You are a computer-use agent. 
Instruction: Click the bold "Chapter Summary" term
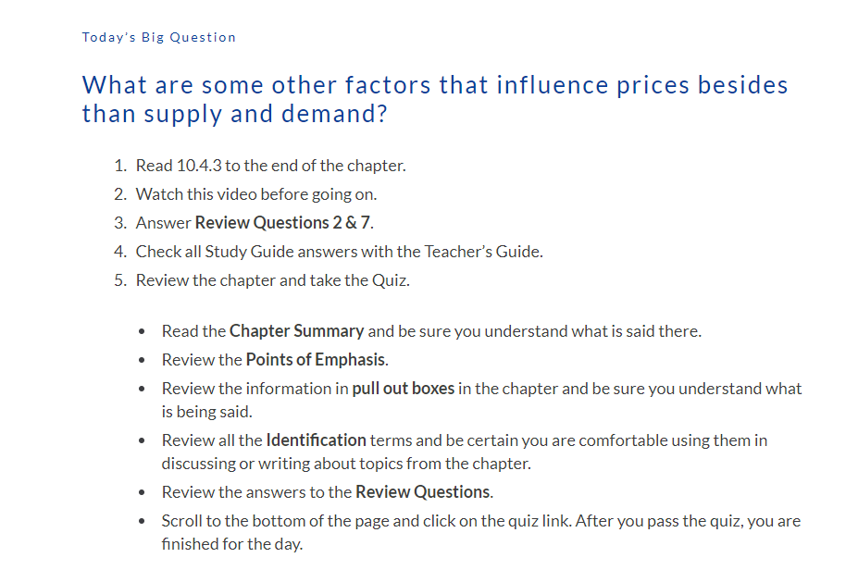pyautogui.click(x=296, y=331)
